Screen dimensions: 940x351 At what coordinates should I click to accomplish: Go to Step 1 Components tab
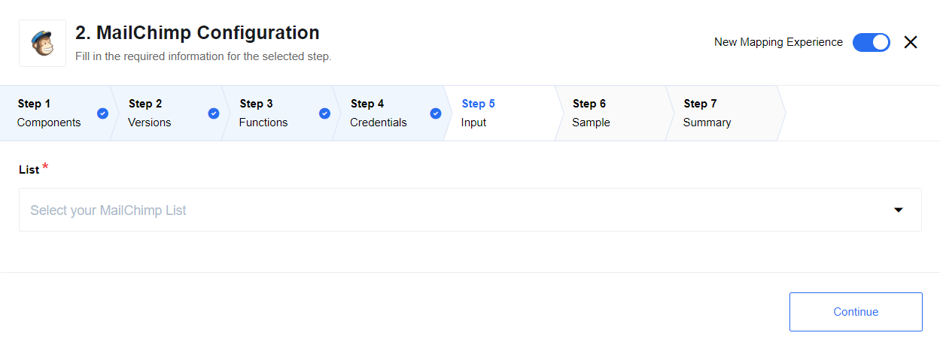click(x=56, y=113)
